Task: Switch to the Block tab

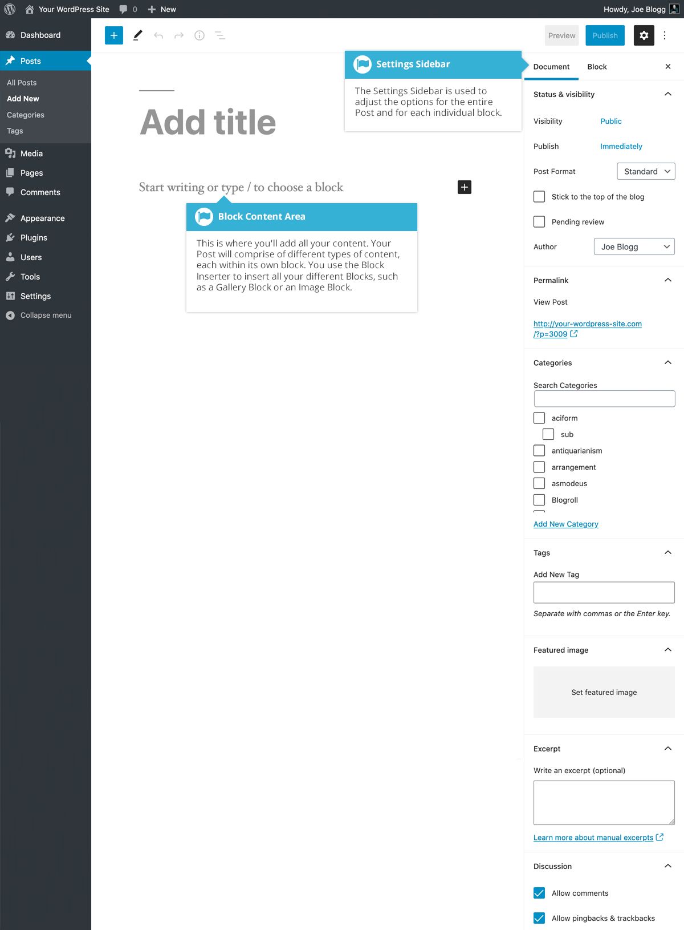Action: tap(597, 67)
